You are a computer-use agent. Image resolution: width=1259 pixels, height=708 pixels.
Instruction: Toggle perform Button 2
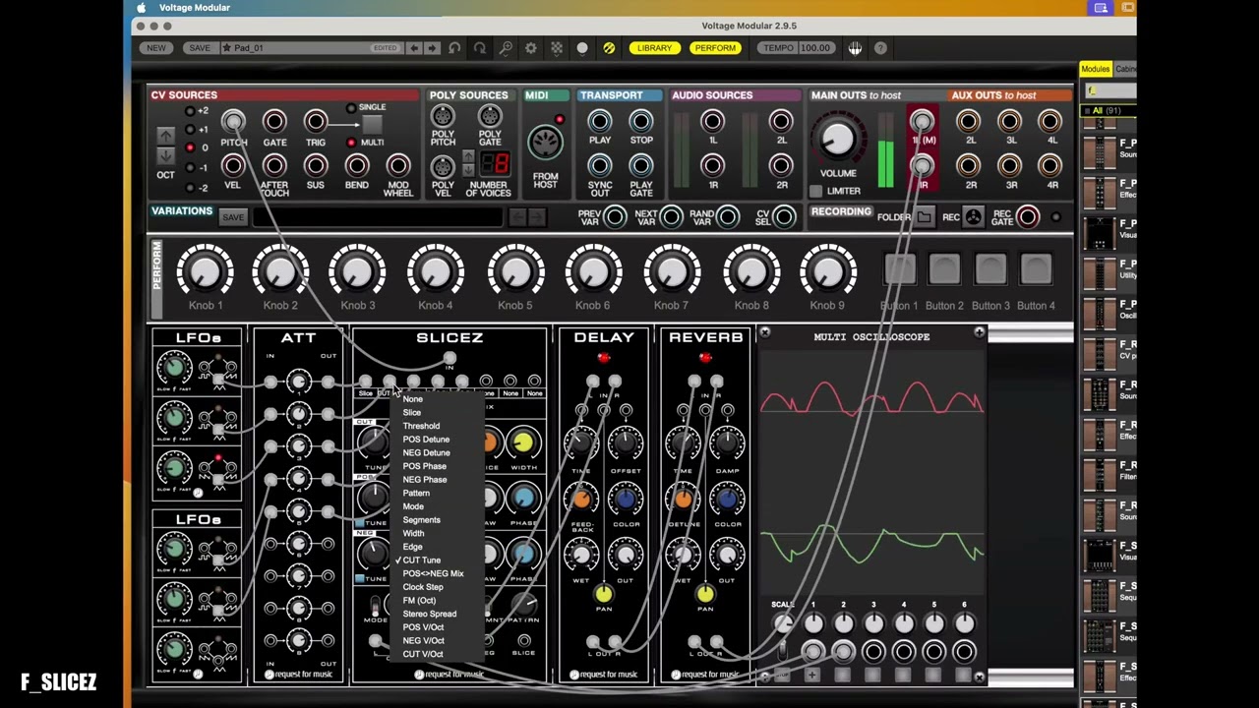(x=944, y=269)
